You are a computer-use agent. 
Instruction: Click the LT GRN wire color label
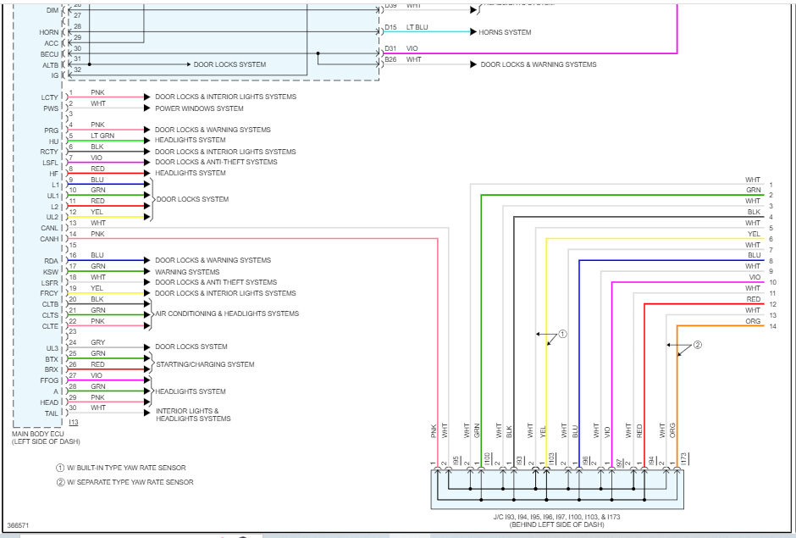point(102,136)
